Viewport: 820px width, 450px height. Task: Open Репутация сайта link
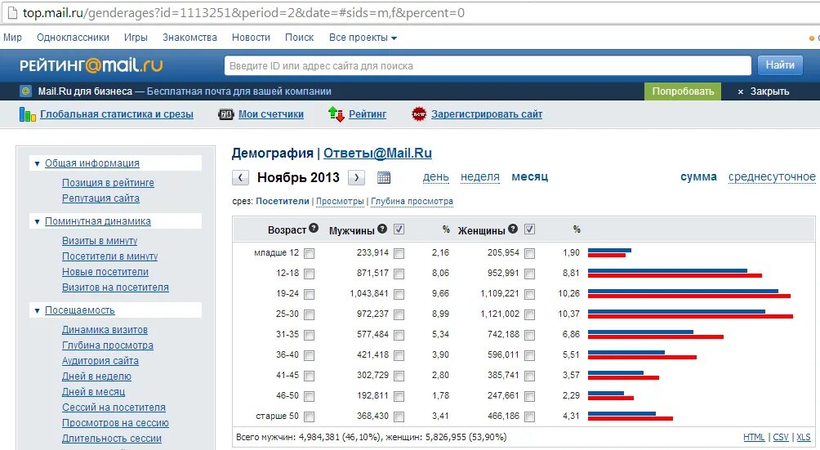[100, 198]
